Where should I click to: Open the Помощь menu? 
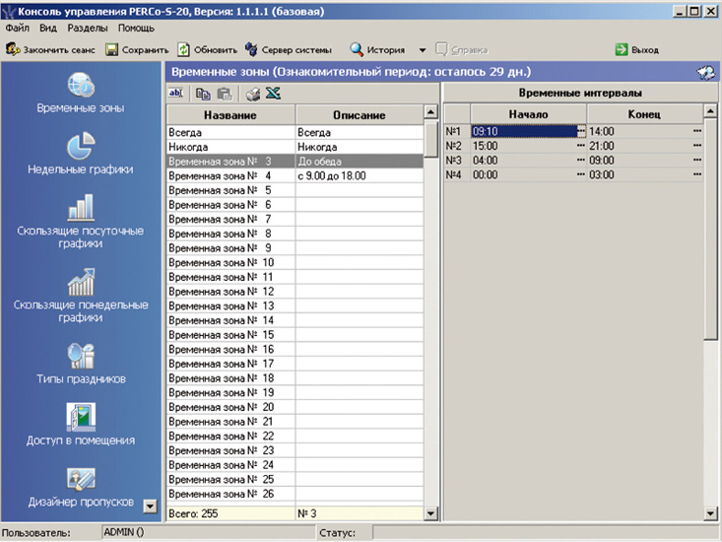(136, 29)
